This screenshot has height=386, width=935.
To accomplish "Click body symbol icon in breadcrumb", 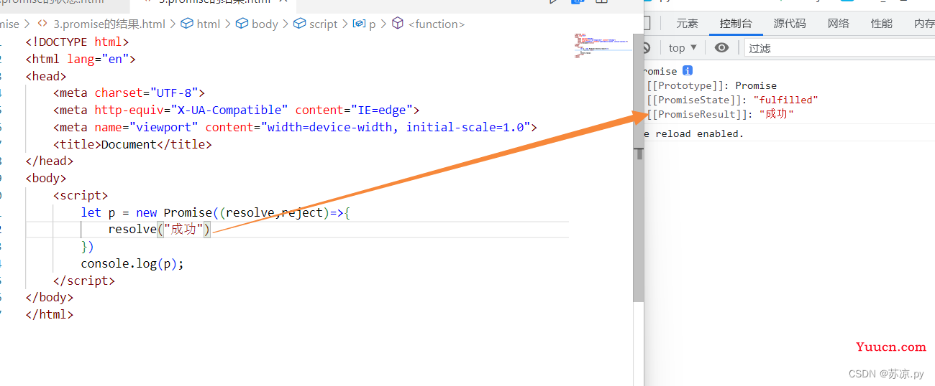I will pyautogui.click(x=242, y=24).
